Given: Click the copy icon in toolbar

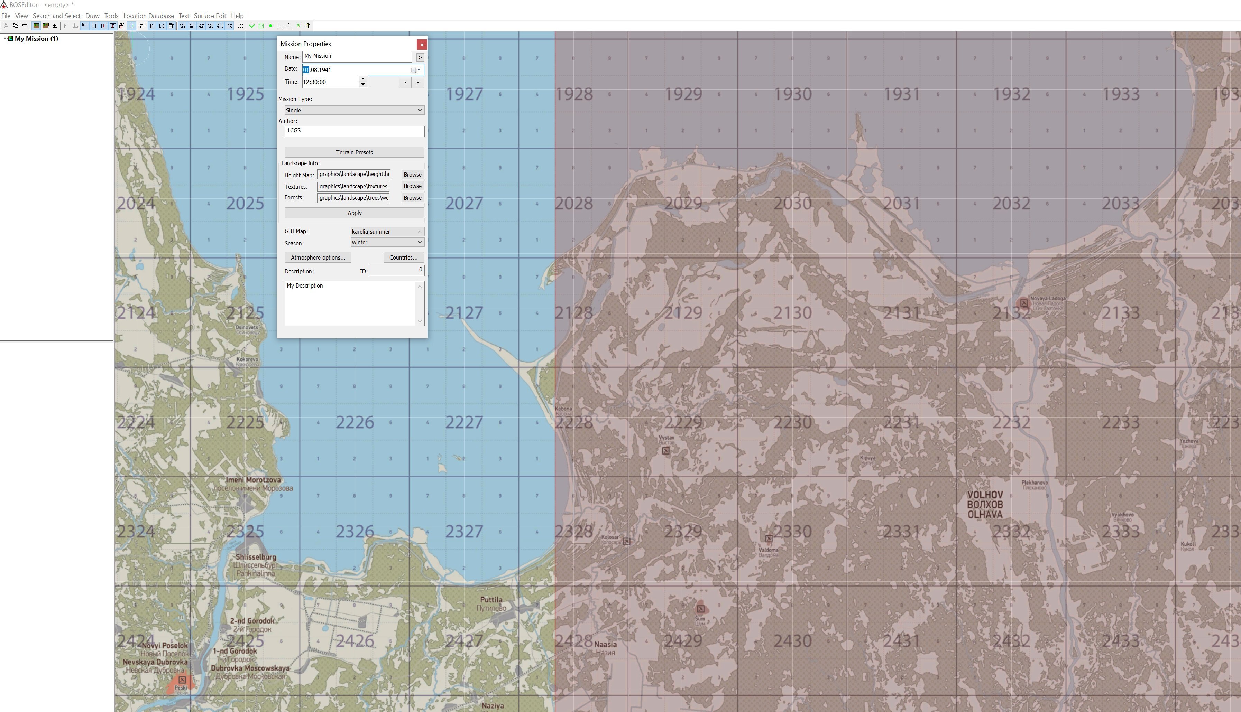Looking at the screenshot, I should point(15,26).
